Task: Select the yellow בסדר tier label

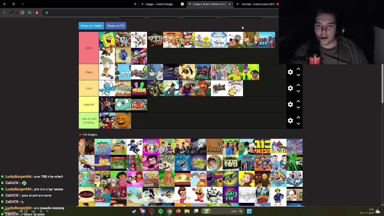Action: (88, 88)
